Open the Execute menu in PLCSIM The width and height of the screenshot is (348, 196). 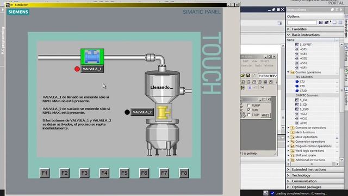click(246, 65)
